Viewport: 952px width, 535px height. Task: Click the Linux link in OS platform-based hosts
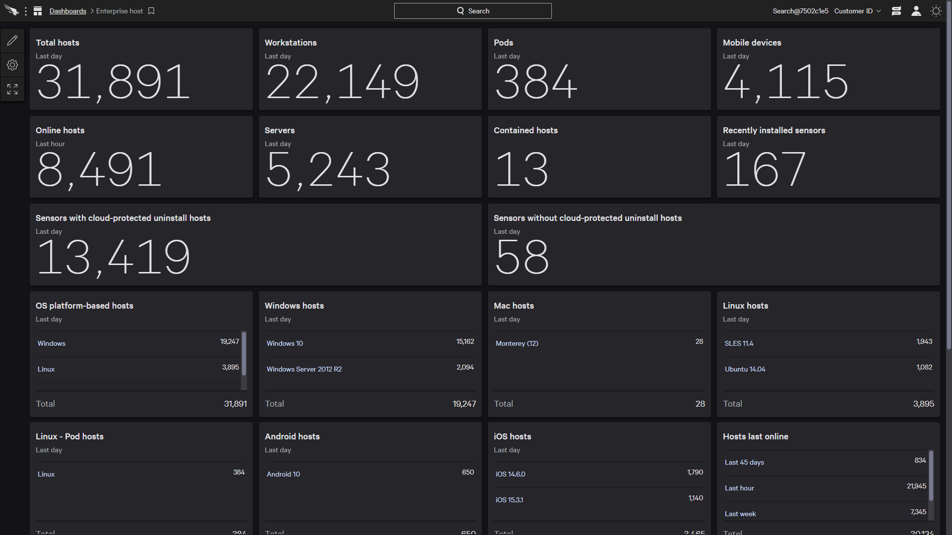(x=45, y=369)
